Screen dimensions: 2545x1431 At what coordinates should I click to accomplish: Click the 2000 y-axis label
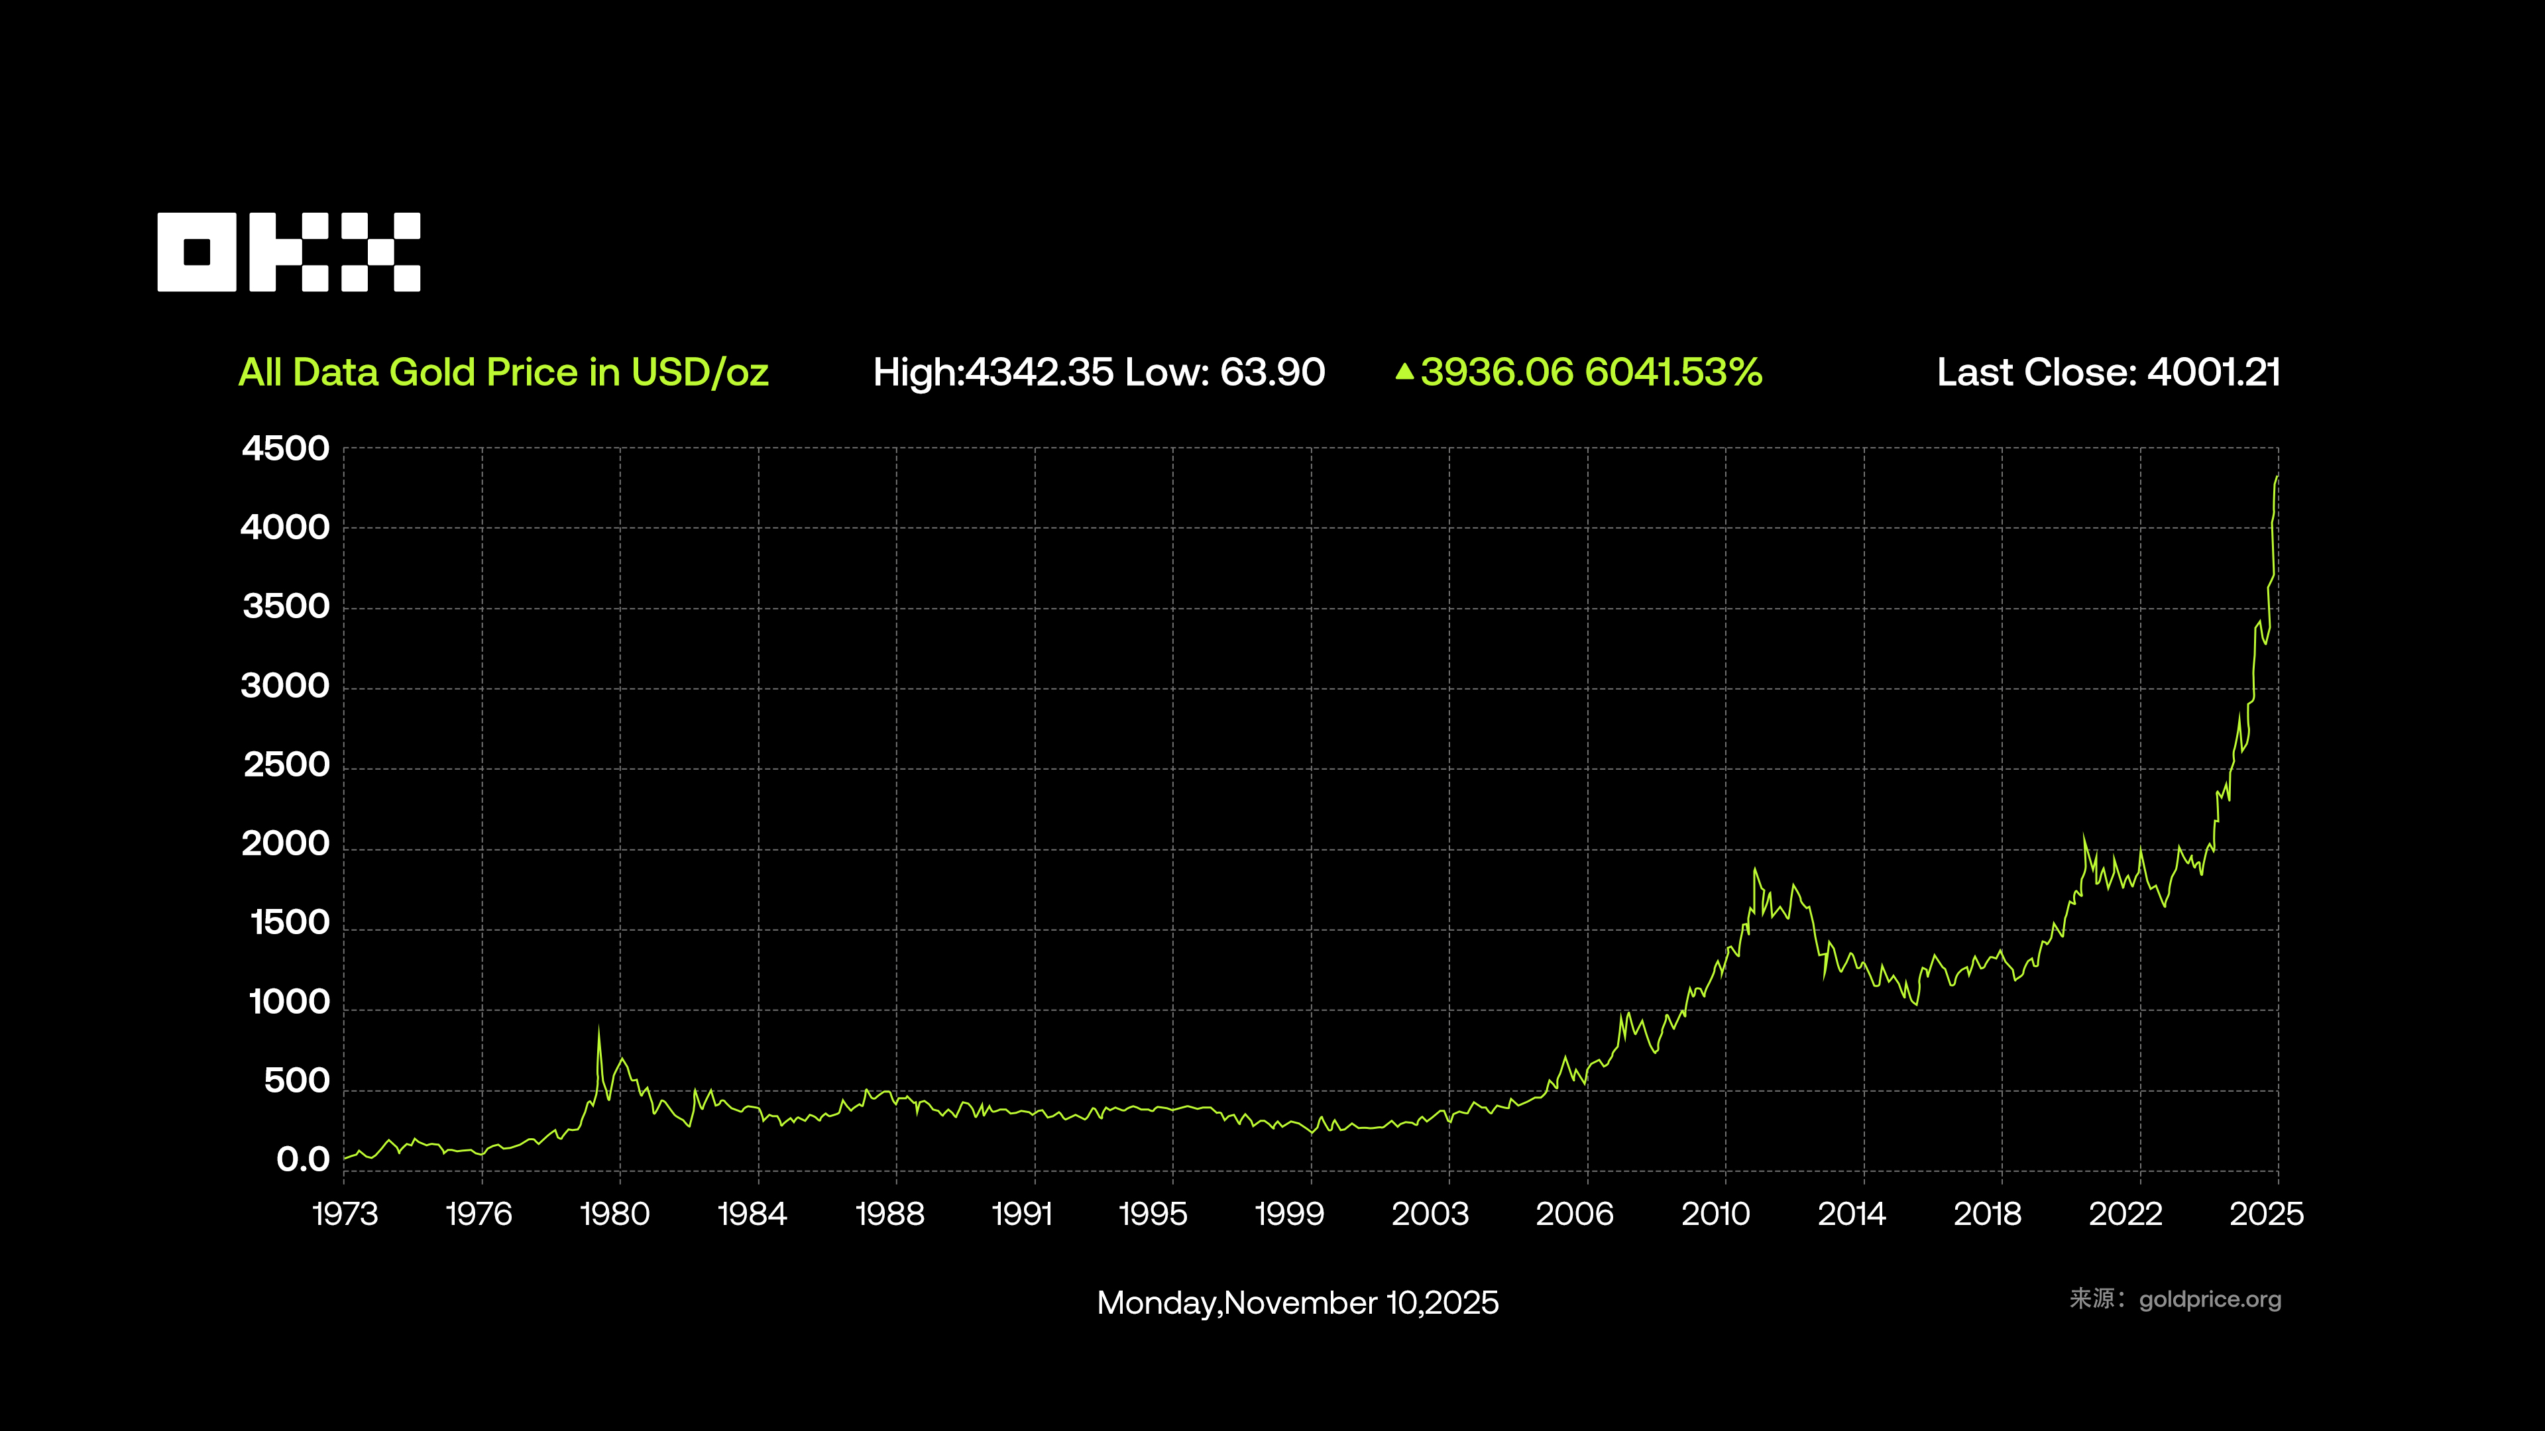(x=286, y=843)
